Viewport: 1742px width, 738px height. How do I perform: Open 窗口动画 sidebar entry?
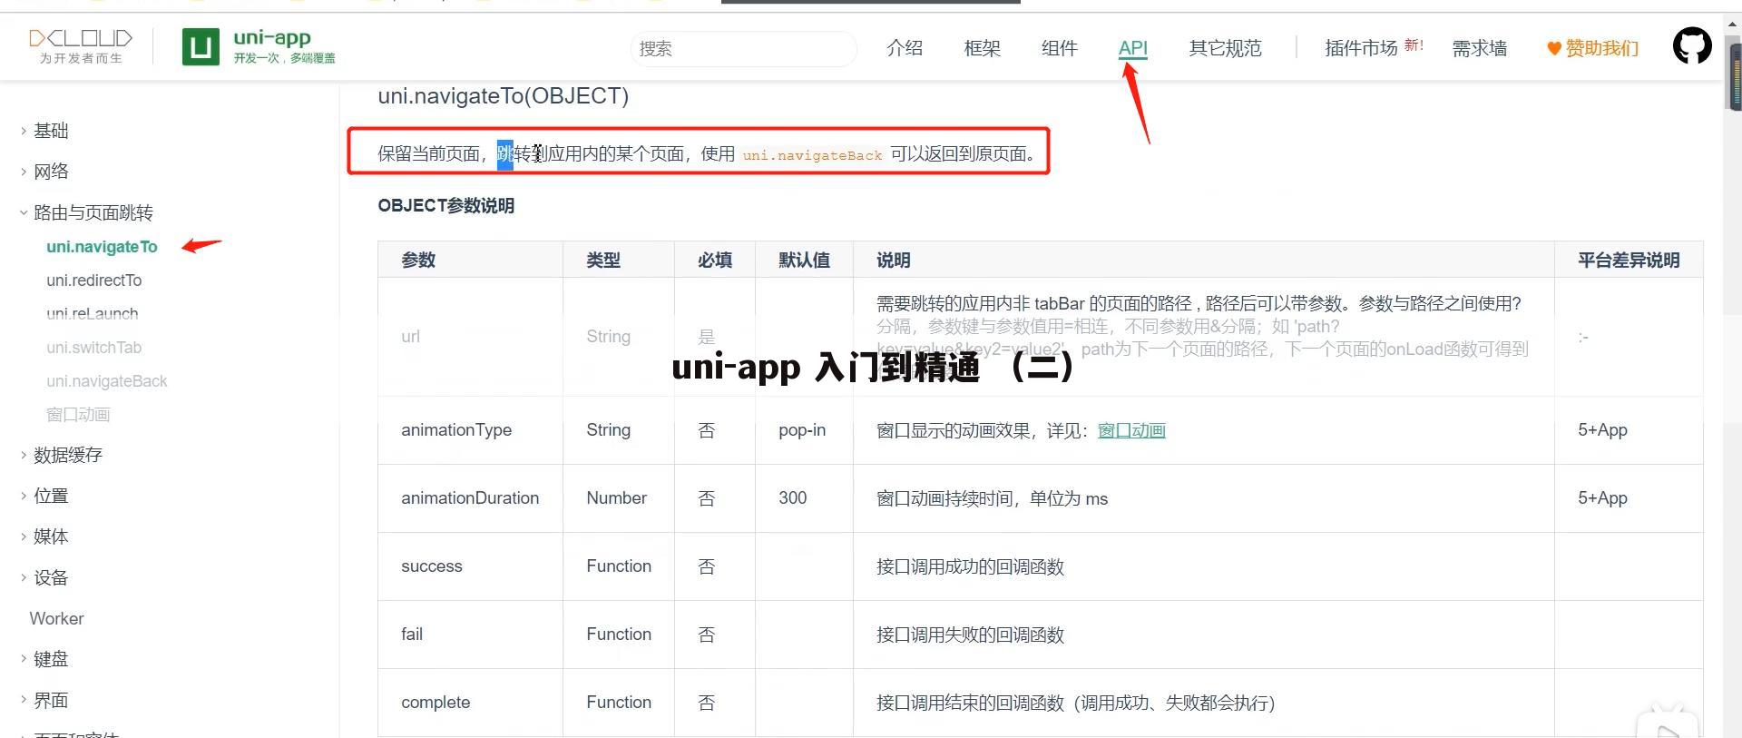click(78, 415)
